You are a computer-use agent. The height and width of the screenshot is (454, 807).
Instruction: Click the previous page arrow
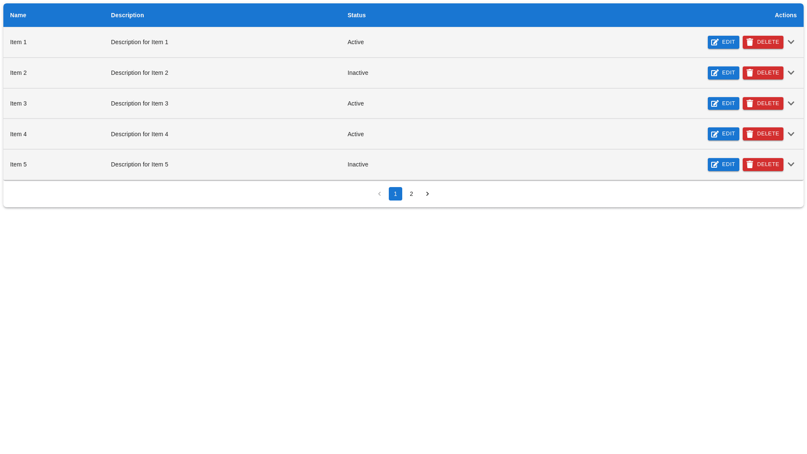(x=380, y=194)
